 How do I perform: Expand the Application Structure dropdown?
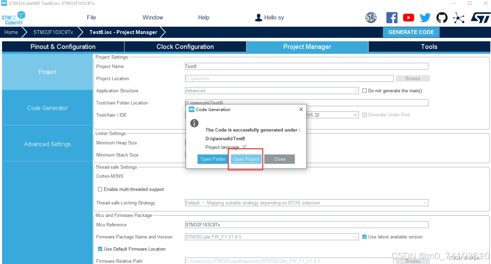point(356,91)
